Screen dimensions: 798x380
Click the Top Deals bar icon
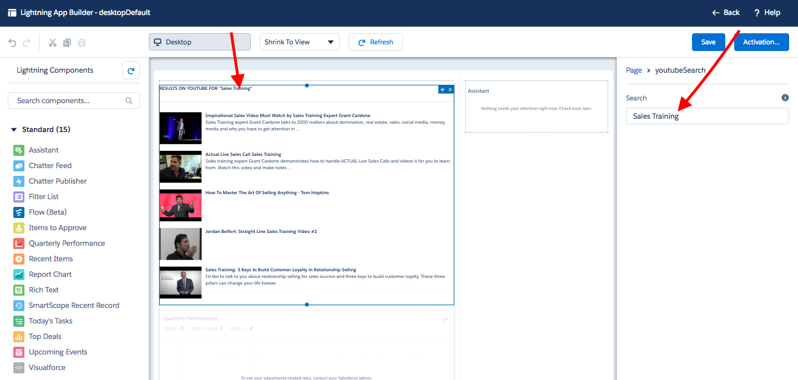coord(19,336)
